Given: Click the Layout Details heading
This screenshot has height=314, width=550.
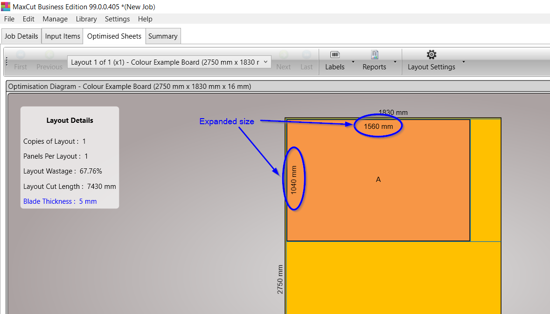Looking at the screenshot, I should 70,120.
